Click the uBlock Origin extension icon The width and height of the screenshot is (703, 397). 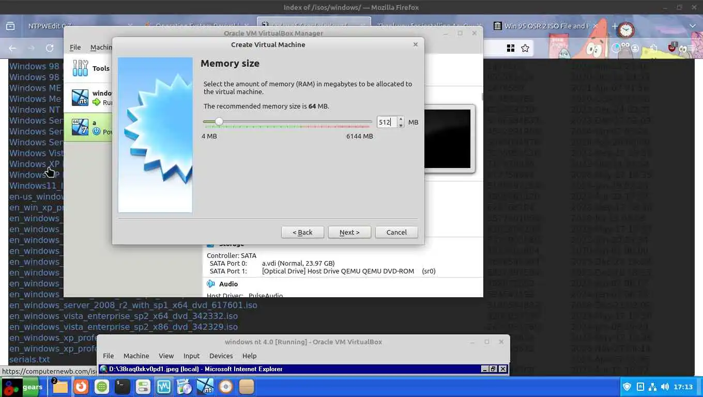point(672,48)
